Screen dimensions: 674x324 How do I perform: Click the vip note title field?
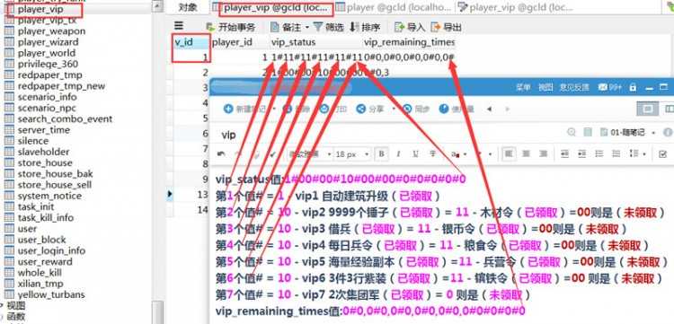(228, 135)
